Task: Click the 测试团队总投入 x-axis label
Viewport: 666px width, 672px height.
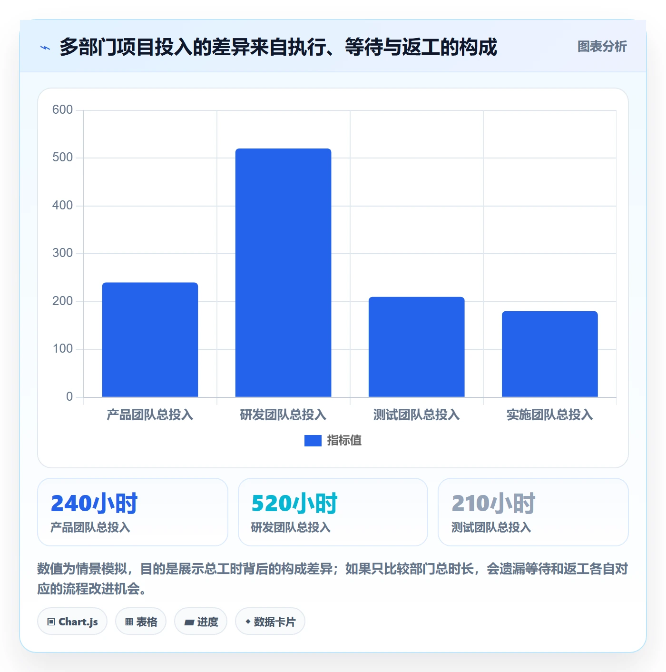Action: (x=416, y=415)
